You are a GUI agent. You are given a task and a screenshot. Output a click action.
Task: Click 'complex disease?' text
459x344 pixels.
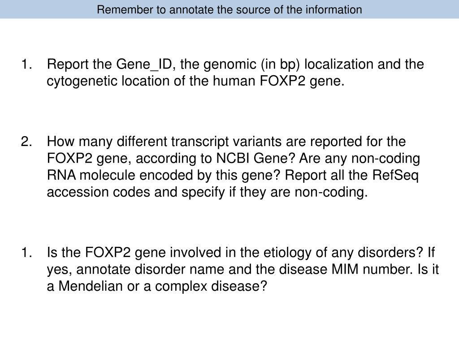tap(211, 286)
